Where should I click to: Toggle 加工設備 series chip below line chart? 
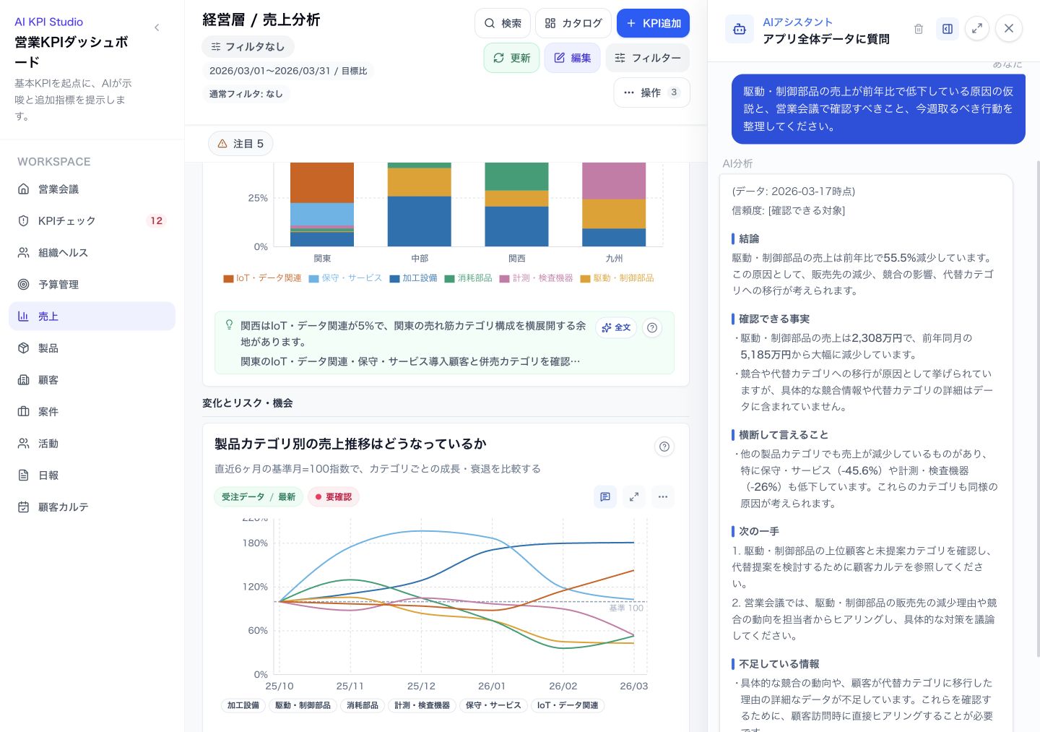coord(243,705)
